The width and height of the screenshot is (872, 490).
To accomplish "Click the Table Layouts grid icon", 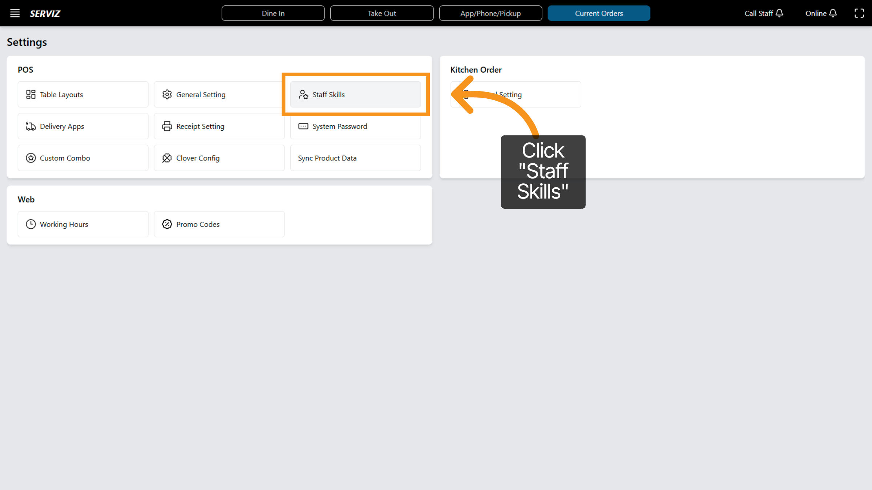I will coord(31,94).
